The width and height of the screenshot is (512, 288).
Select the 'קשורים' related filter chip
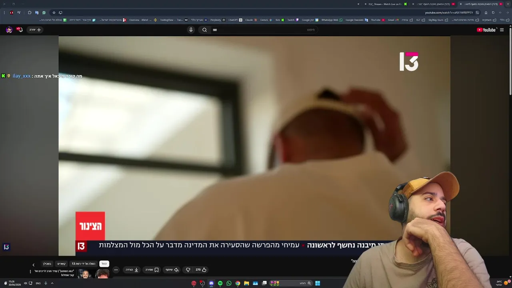click(61, 264)
